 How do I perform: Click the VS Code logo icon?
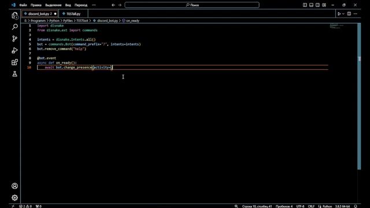point(13,5)
